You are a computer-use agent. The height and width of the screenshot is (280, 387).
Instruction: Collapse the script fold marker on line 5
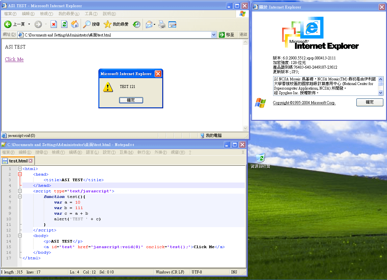(x=20, y=191)
